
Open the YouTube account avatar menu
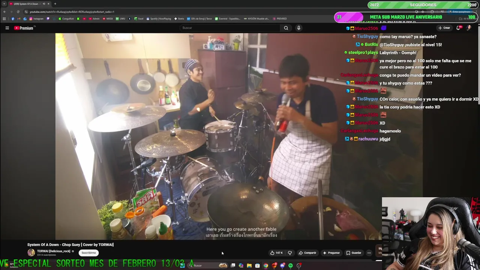point(469,28)
